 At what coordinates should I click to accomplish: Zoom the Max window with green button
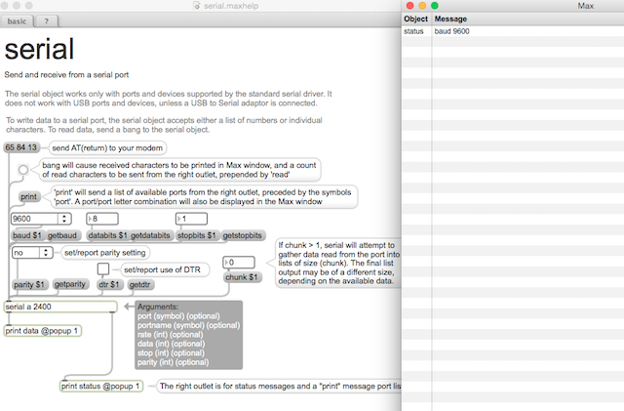[x=435, y=6]
